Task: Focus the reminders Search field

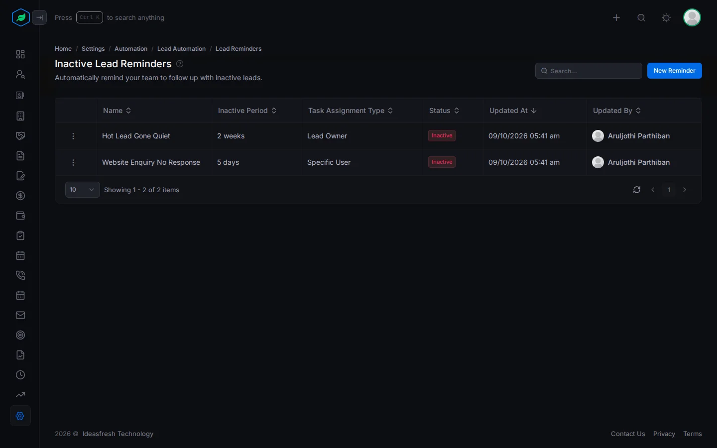Action: pyautogui.click(x=589, y=71)
